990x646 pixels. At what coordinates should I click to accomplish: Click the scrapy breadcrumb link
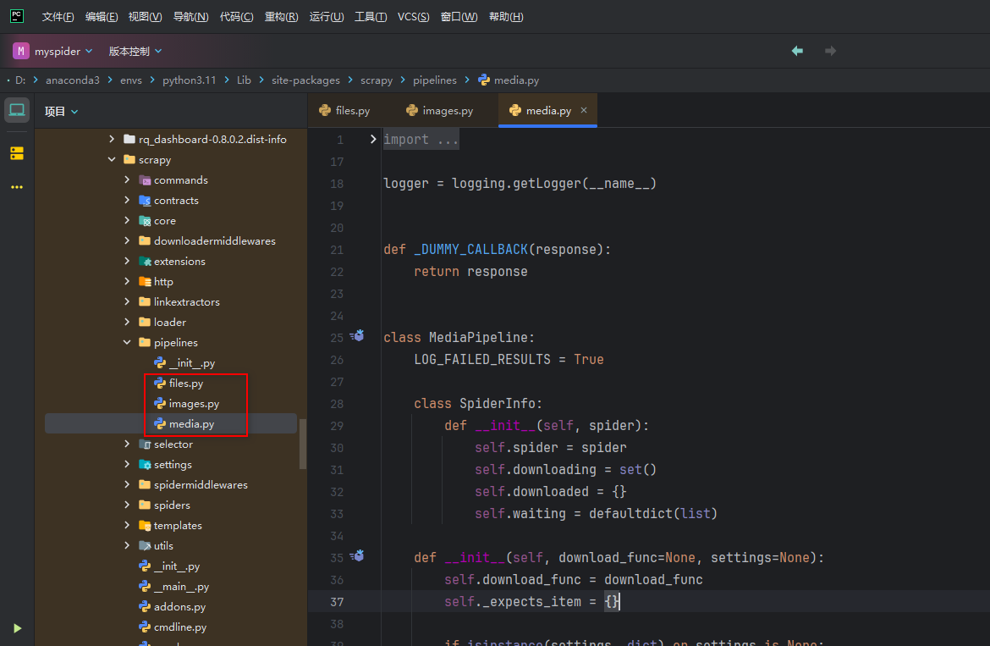click(x=377, y=80)
